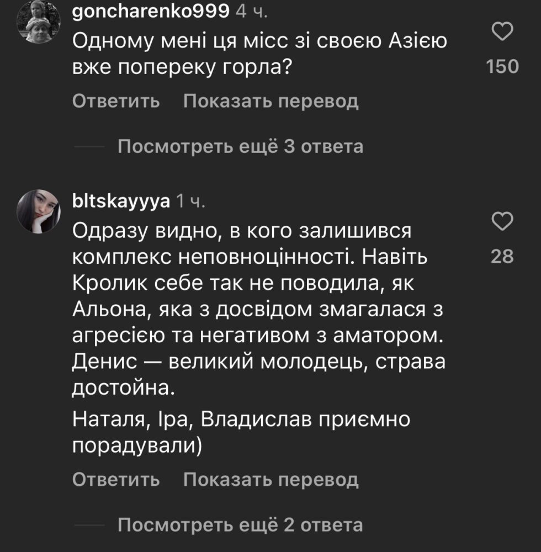
Task: Show translation of goncharenko999's comment
Action: (x=270, y=102)
